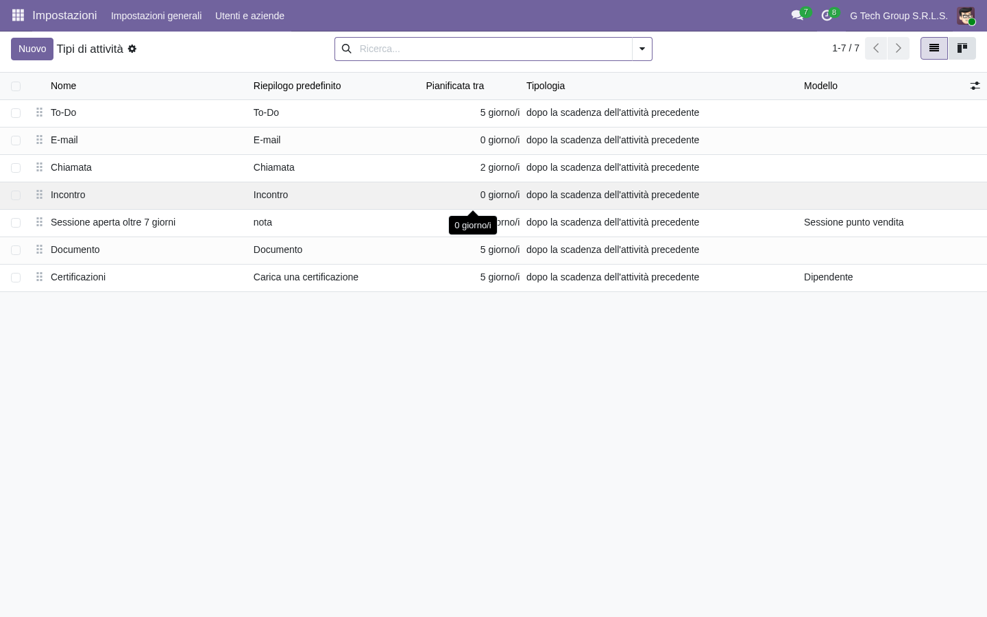Image resolution: width=987 pixels, height=617 pixels.
Task: Grab drag handle of Documento row
Action: tap(39, 250)
